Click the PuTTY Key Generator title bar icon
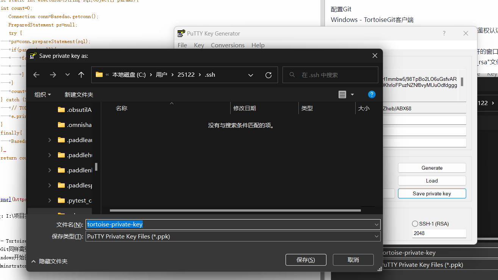 (181, 33)
